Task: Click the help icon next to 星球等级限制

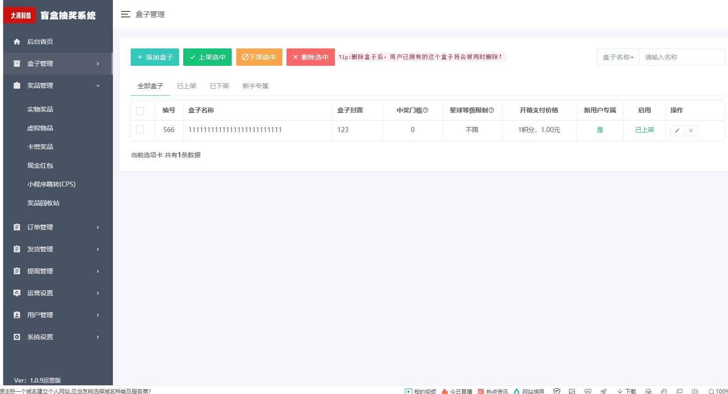Action: click(491, 110)
